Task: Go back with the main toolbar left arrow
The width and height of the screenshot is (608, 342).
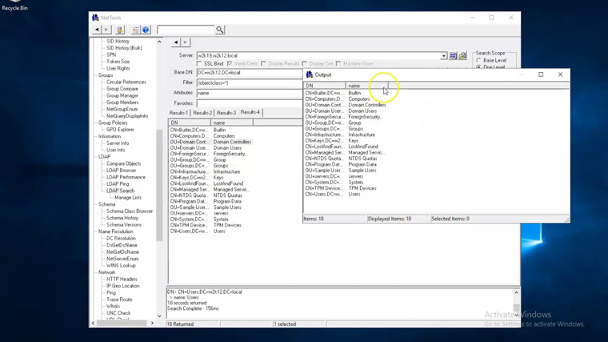Action: [97, 29]
